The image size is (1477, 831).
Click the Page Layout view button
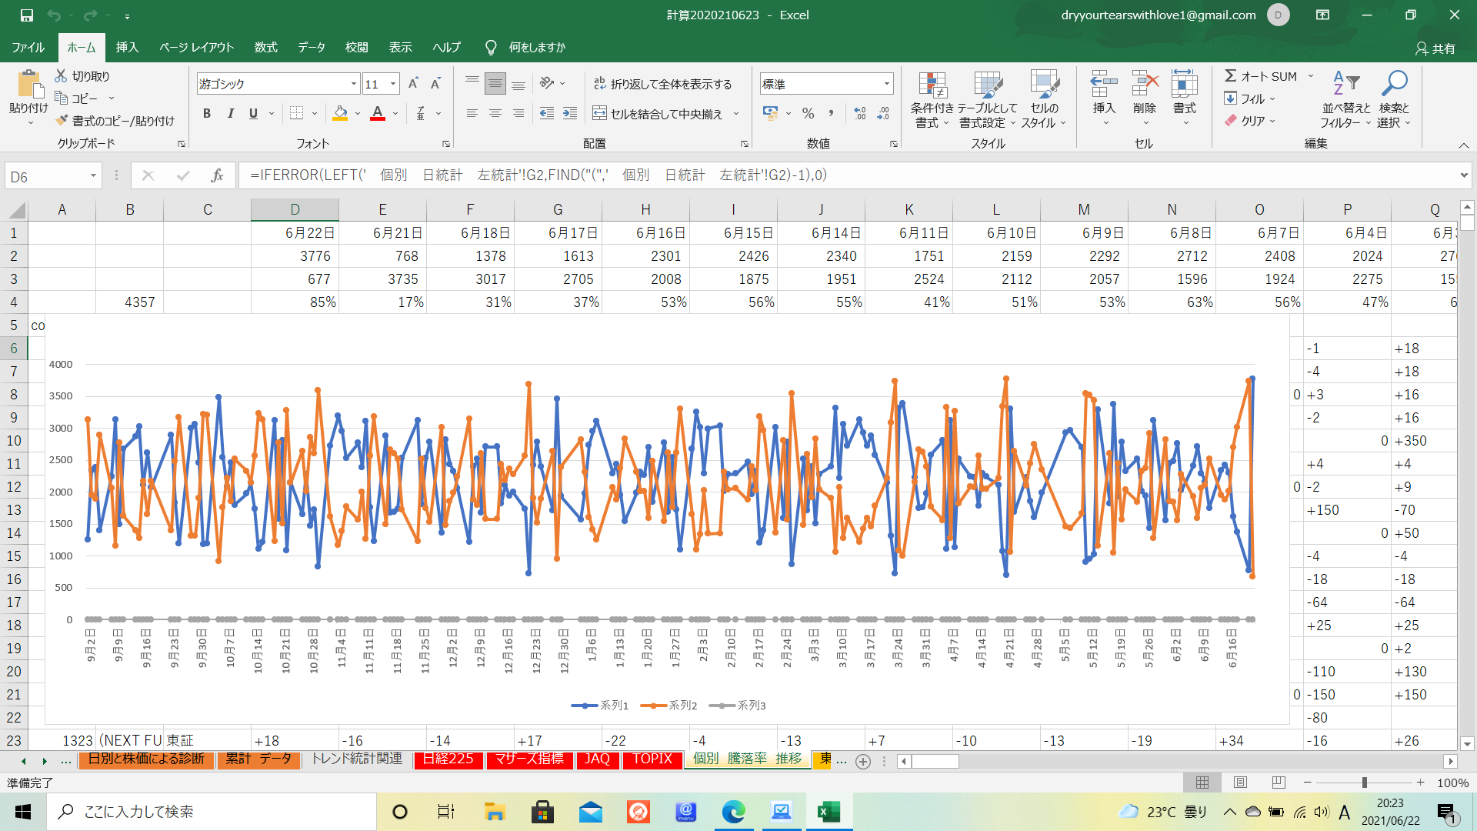click(1240, 783)
